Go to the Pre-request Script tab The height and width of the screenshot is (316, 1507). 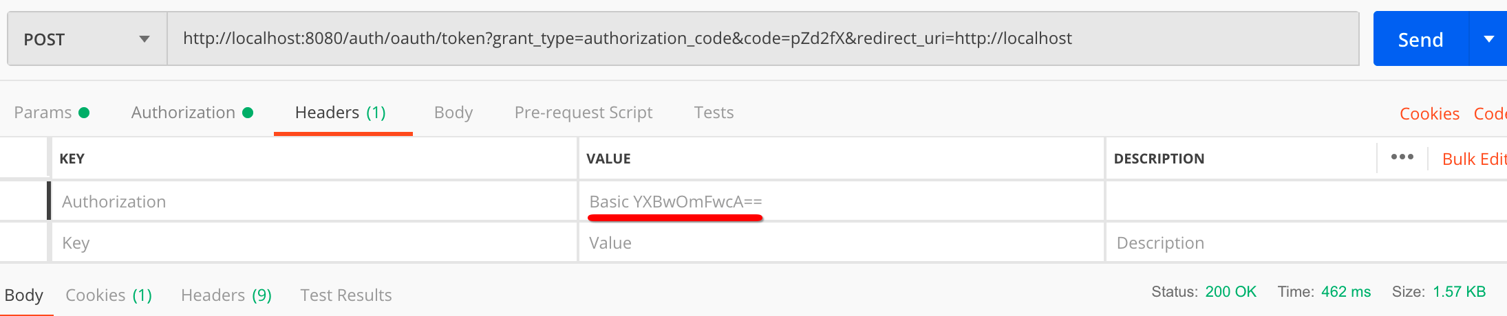pyautogui.click(x=584, y=113)
